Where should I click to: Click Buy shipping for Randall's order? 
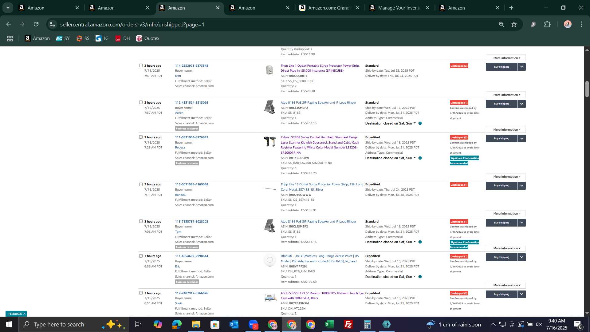[x=502, y=185]
